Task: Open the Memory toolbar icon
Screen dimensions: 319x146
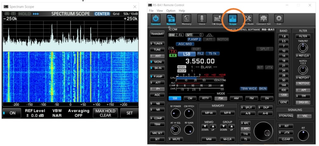Action: coord(187,19)
